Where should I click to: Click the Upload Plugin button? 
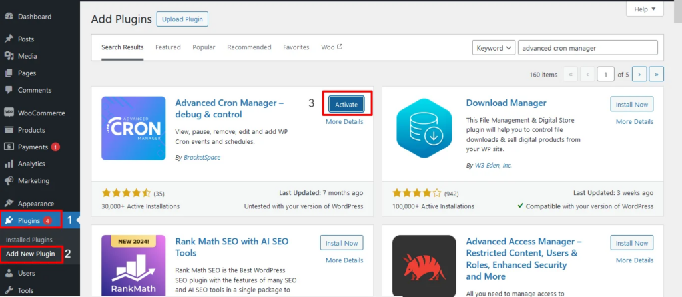(182, 19)
